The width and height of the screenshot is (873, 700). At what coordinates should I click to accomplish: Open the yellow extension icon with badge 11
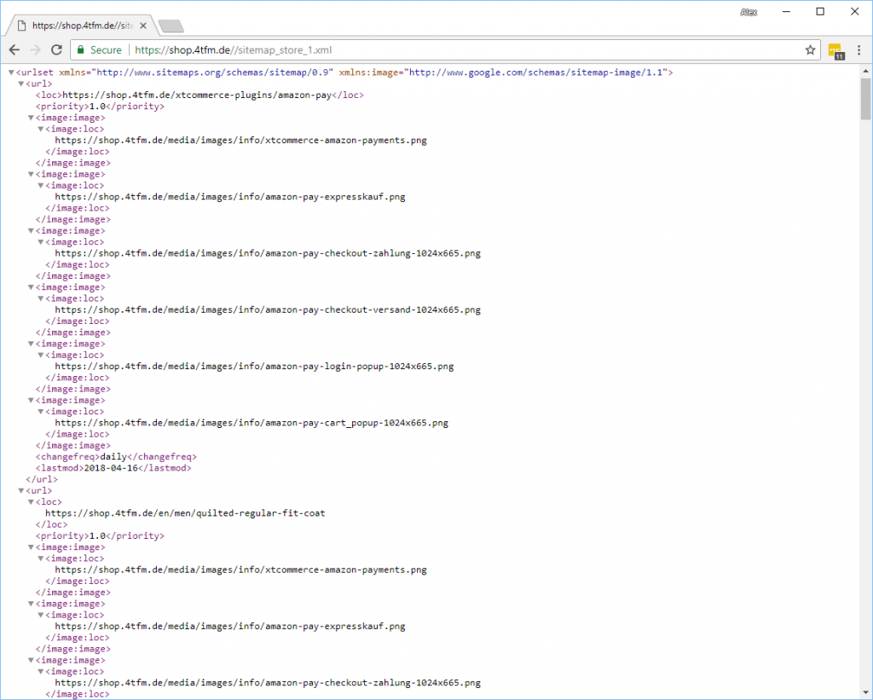(x=835, y=50)
